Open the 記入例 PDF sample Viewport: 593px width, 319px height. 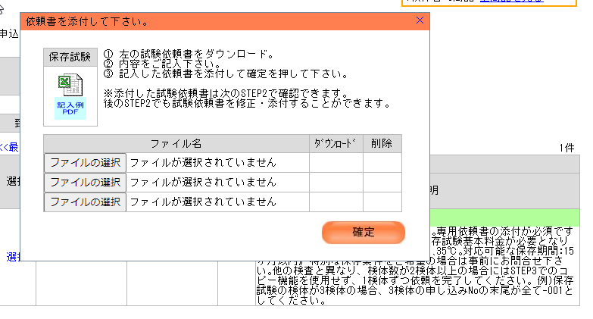click(x=70, y=108)
